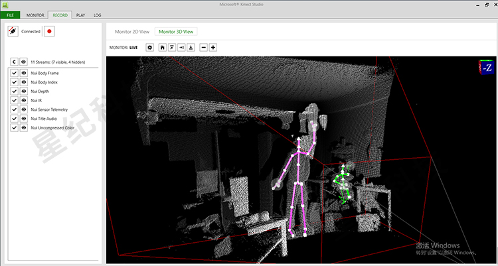
Task: Uncheck the Nui Body Frame stream
Action: [x=14, y=73]
